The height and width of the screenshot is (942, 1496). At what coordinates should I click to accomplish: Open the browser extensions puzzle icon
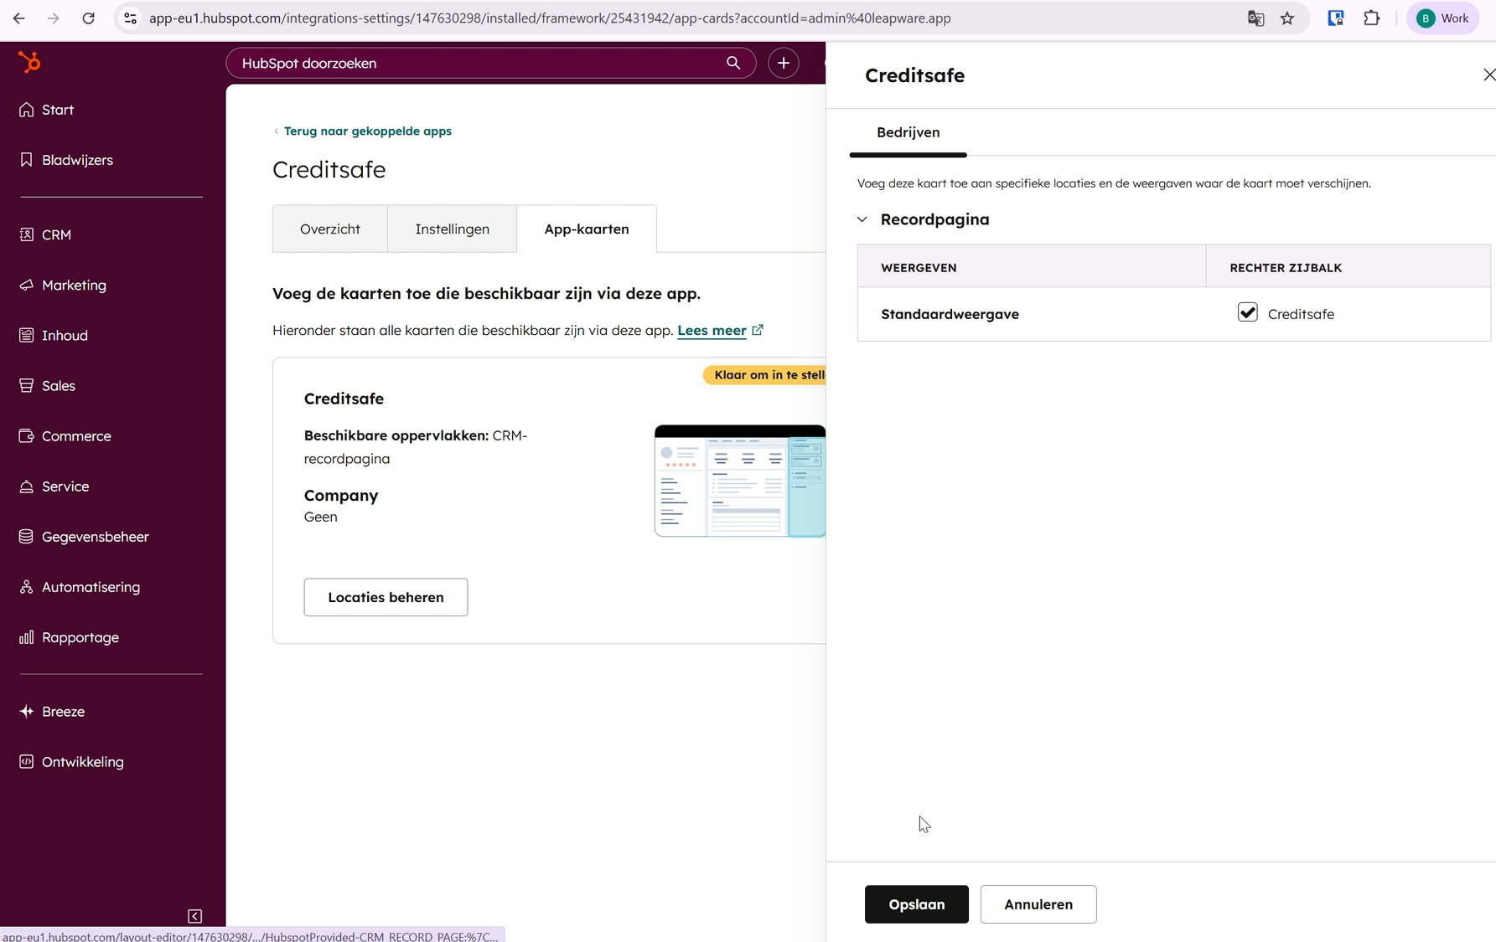(1371, 18)
